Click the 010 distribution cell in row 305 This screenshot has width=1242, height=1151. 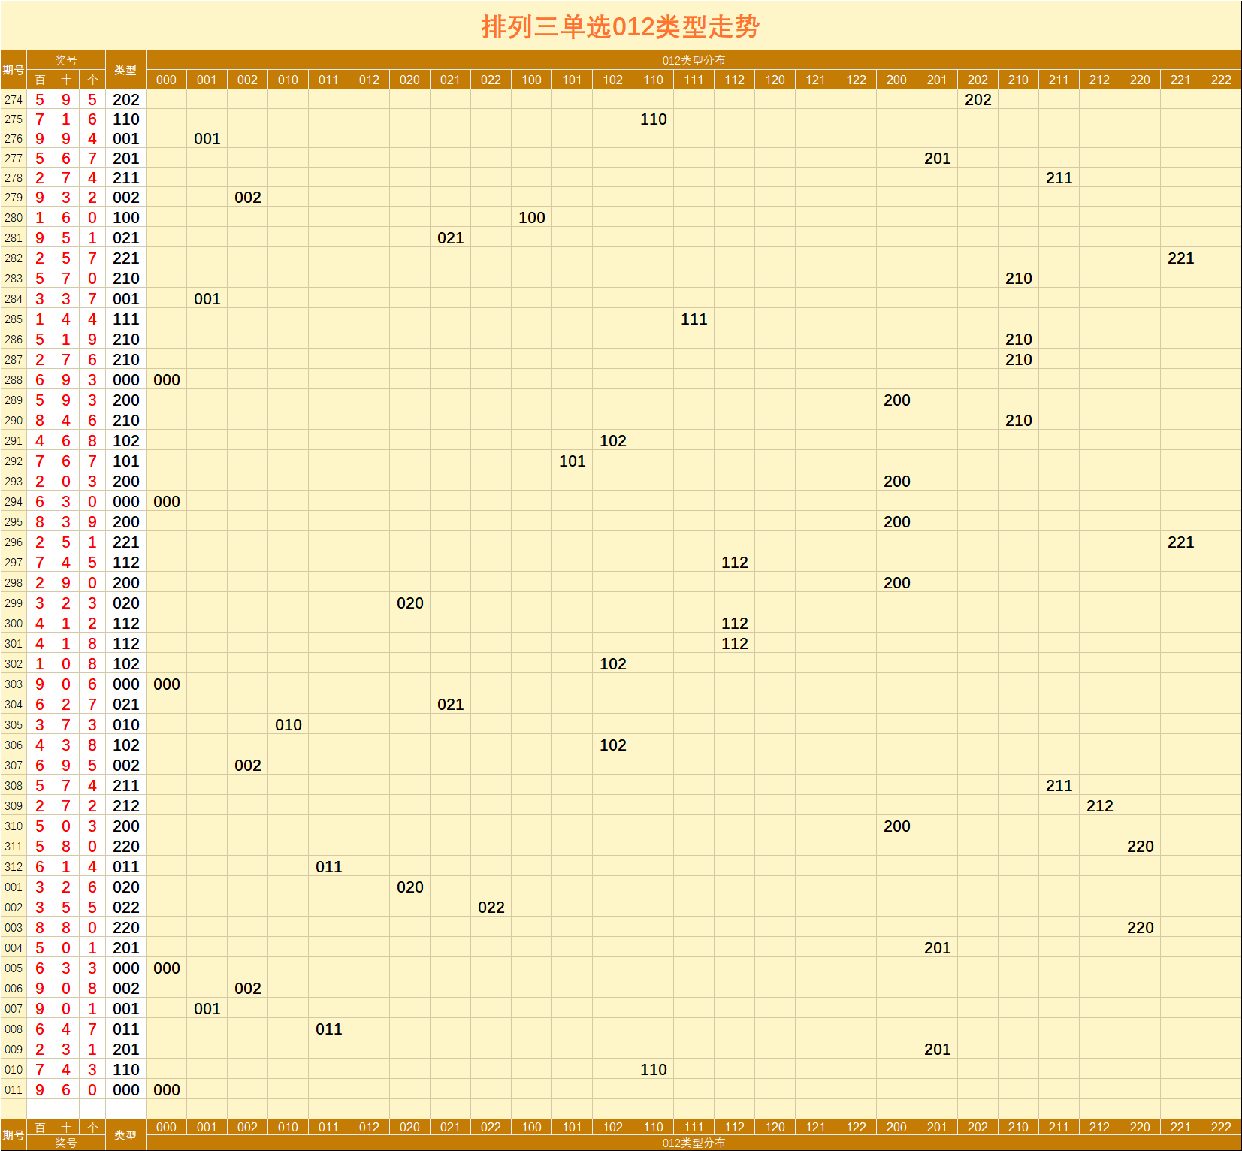288,724
